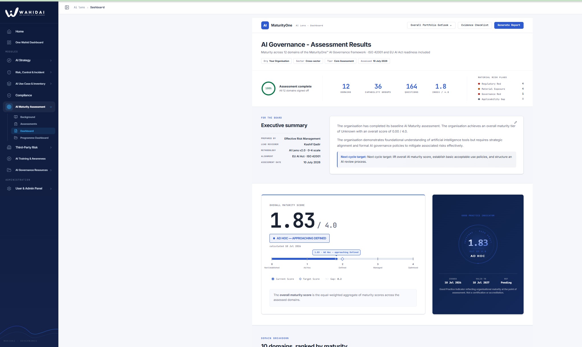This screenshot has height=347, width=582.
Task: Expand the AI Strategy menu chevron
Action: point(51,60)
